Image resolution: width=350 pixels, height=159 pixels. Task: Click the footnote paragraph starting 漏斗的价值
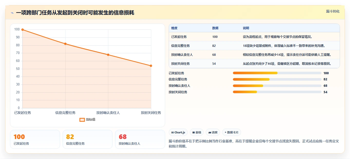(x=254, y=144)
